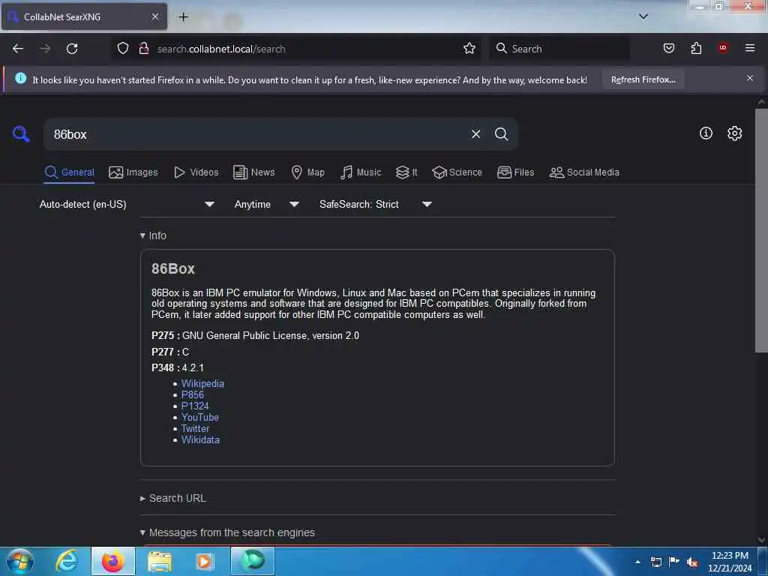Open the uBlock Origin extension icon
This screenshot has width=768, height=576.
(722, 47)
